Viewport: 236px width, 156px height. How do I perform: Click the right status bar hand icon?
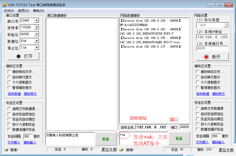(x=122, y=150)
